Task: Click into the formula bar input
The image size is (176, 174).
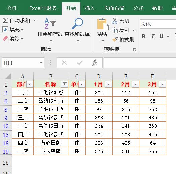Action: [140, 63]
